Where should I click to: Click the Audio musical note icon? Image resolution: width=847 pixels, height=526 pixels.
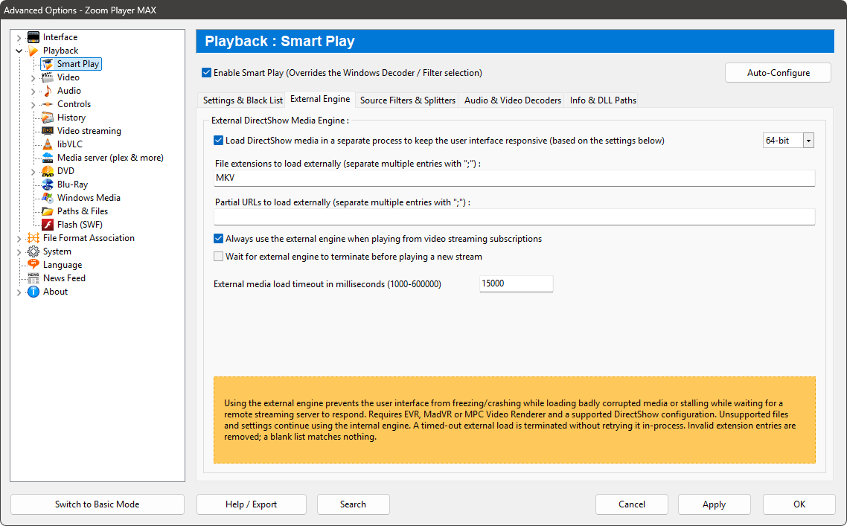(x=48, y=91)
